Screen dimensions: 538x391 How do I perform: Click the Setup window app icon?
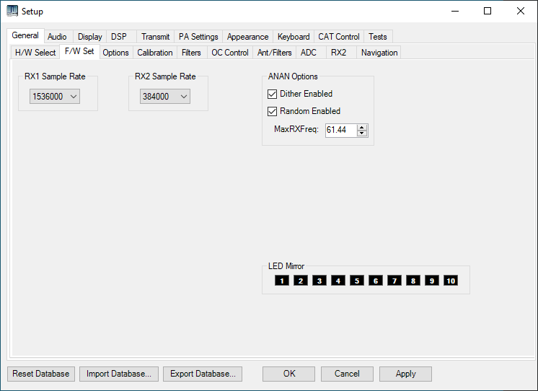coord(12,11)
